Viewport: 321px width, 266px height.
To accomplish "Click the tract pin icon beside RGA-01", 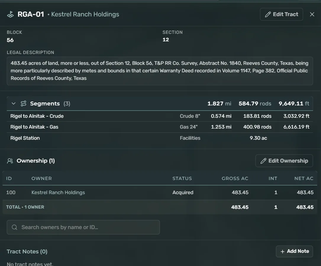I will (x=10, y=14).
